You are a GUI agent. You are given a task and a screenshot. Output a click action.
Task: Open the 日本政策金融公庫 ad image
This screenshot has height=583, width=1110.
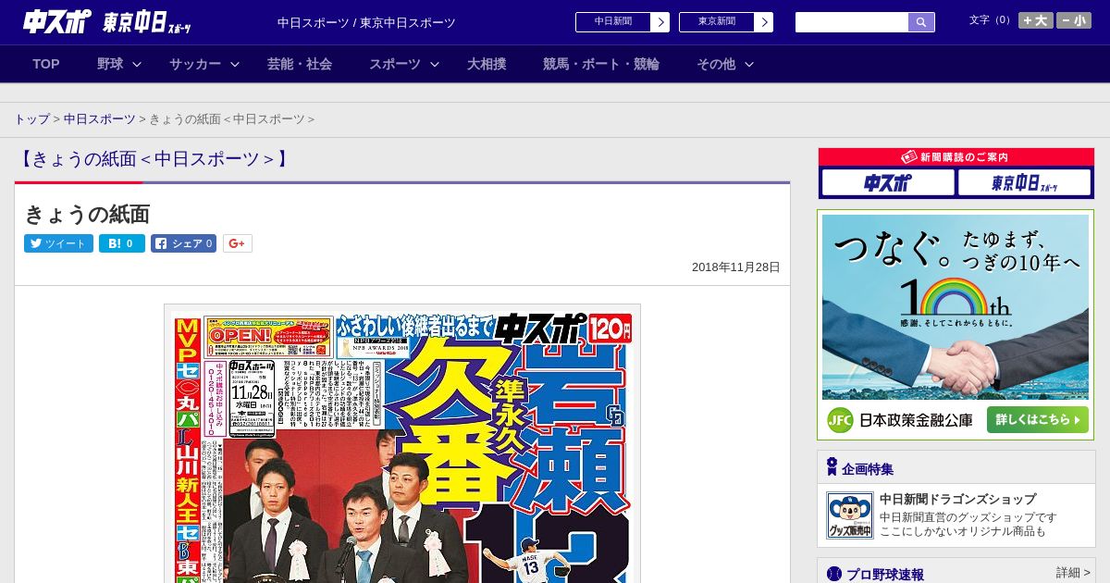point(956,325)
